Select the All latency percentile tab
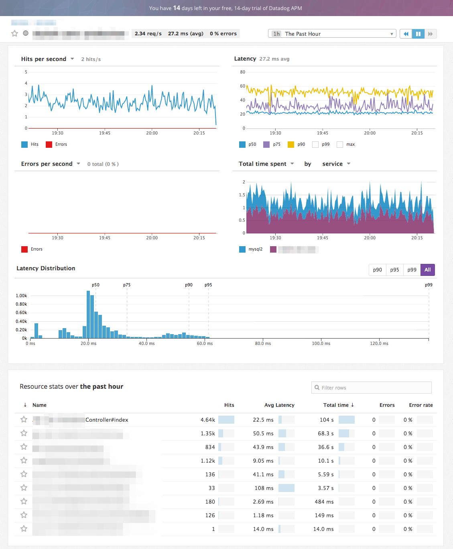 [427, 269]
